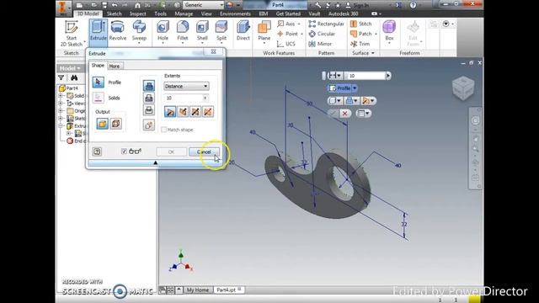Switch to More tab in Extrude dialog
This screenshot has height=303, width=539.
pos(115,66)
